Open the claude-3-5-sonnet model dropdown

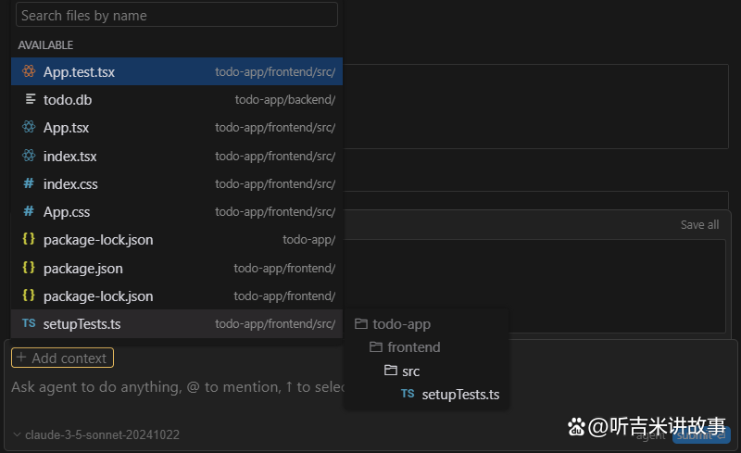[95, 434]
